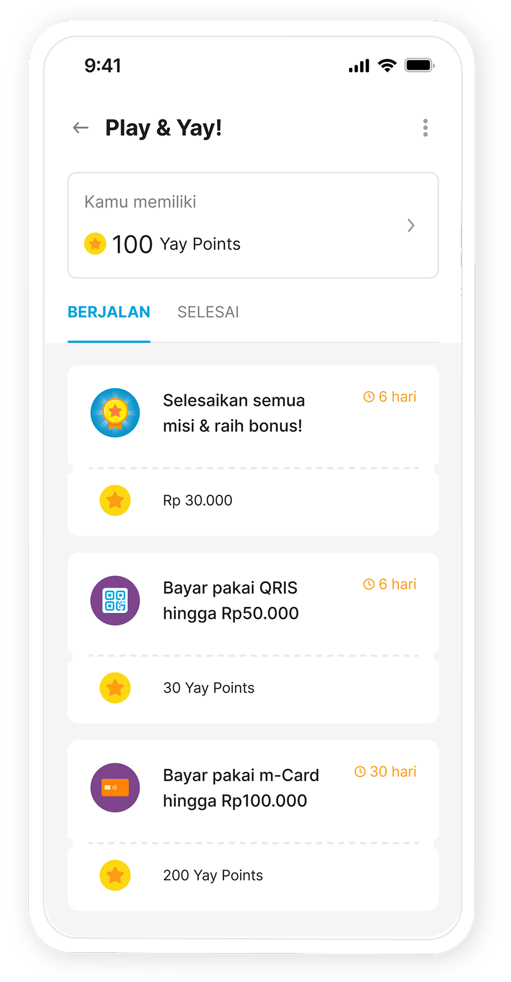The width and height of the screenshot is (511, 982).
Task: Tap the 'Kamu memiliki' points label
Action: point(140,202)
